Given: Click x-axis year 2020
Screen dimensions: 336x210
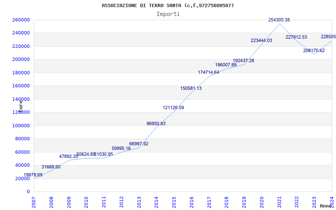Looking at the screenshot, I should pyautogui.click(x=262, y=202).
